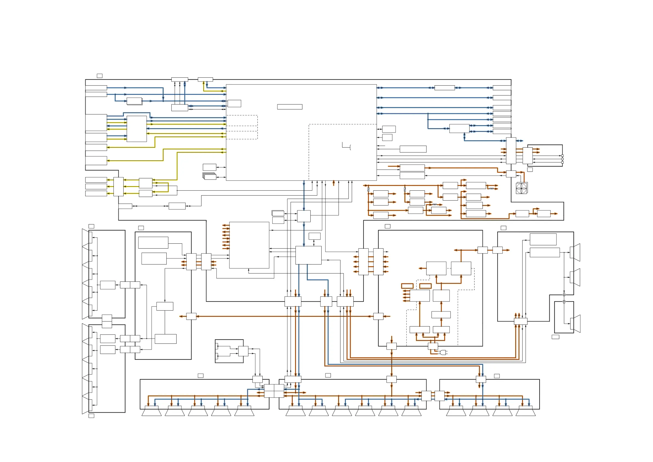Click the topmost right-facing speaker symbol
The width and height of the screenshot is (653, 462).
(575, 252)
